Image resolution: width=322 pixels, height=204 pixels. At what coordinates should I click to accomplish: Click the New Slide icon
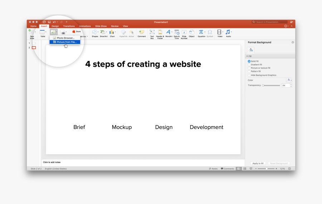click(x=31, y=32)
